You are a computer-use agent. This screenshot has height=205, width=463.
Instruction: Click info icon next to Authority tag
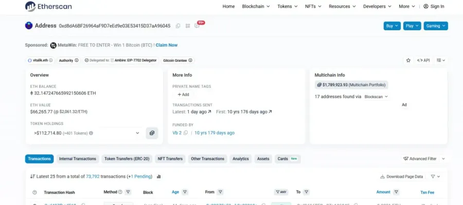pyautogui.click(x=77, y=60)
